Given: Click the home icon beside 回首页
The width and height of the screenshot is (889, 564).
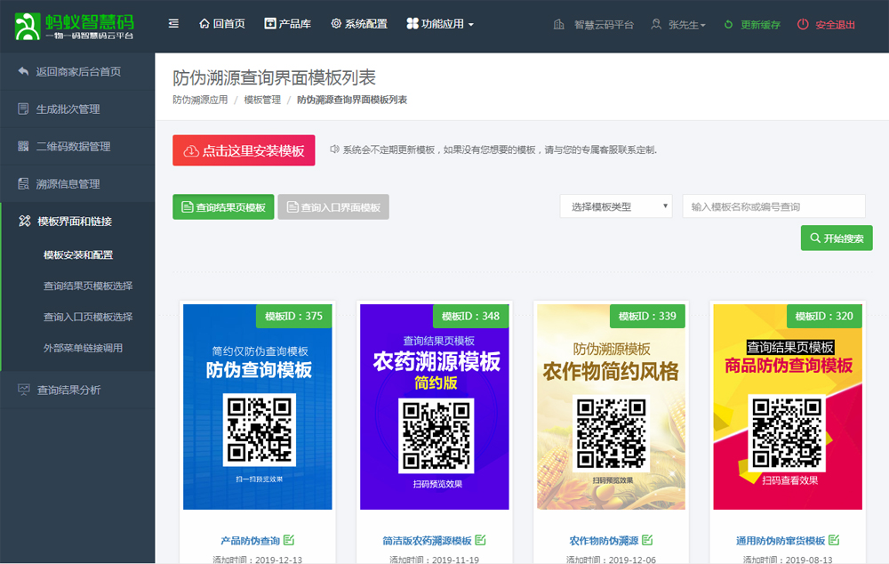Looking at the screenshot, I should pos(204,24).
